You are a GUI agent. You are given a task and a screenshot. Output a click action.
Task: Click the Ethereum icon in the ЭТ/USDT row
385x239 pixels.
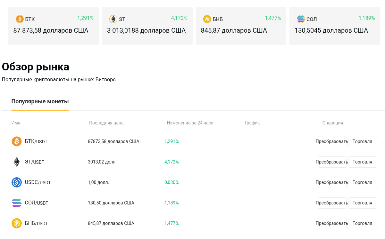(17, 162)
